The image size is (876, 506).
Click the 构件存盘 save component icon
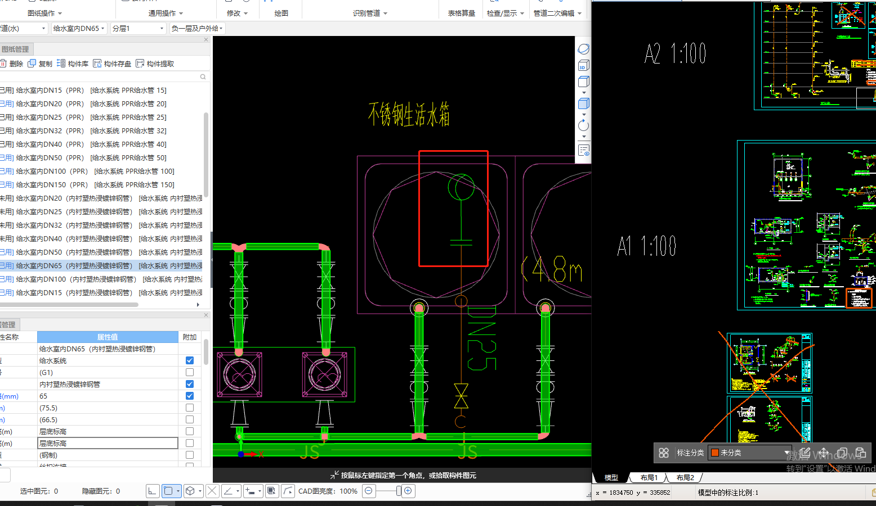tap(97, 64)
